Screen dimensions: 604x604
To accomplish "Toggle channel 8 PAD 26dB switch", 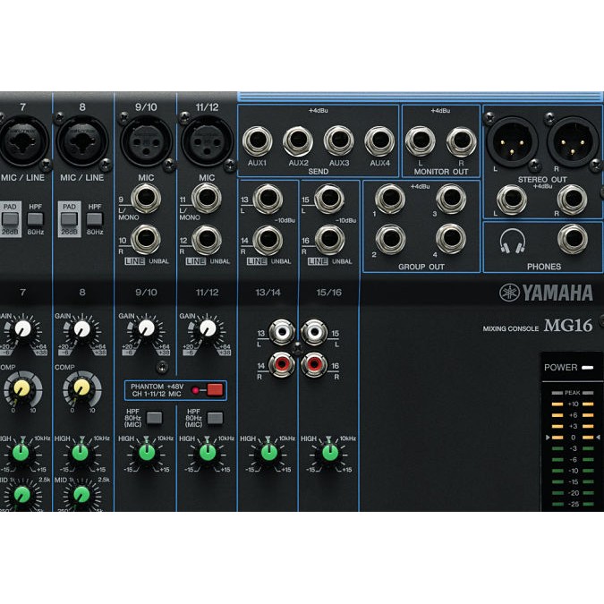I will [69, 219].
